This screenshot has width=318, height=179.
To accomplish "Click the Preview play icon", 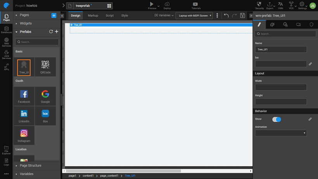I will click(152, 4).
